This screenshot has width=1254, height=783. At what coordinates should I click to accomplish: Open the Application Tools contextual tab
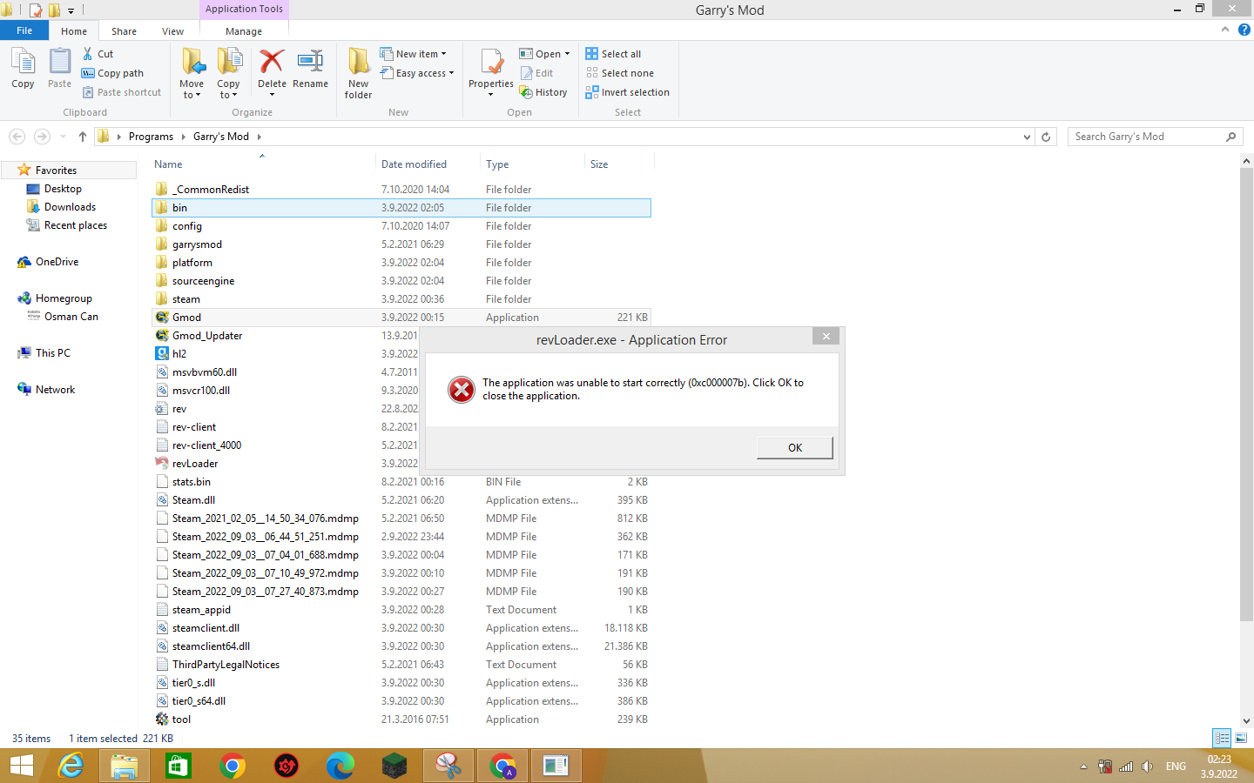244,9
